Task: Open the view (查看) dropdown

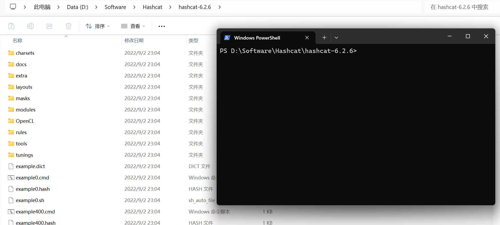Action: click(x=133, y=26)
